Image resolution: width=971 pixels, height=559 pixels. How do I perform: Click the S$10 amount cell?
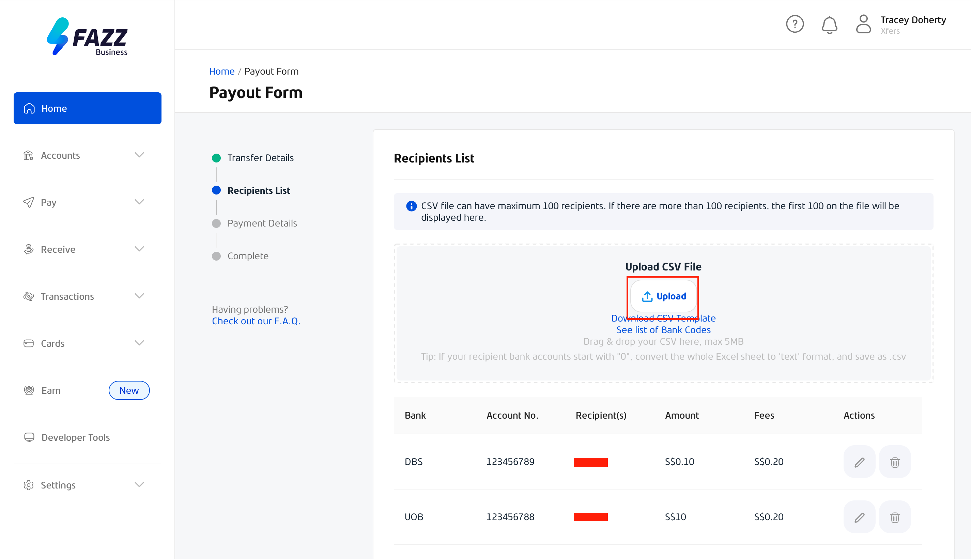pos(675,517)
